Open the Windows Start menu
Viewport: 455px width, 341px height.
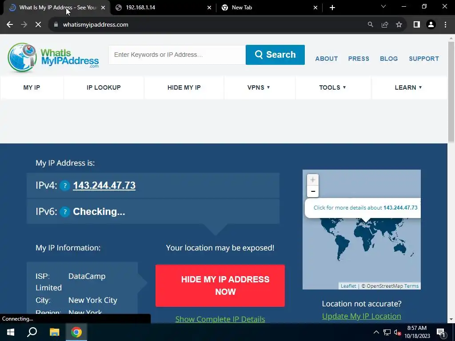11,332
